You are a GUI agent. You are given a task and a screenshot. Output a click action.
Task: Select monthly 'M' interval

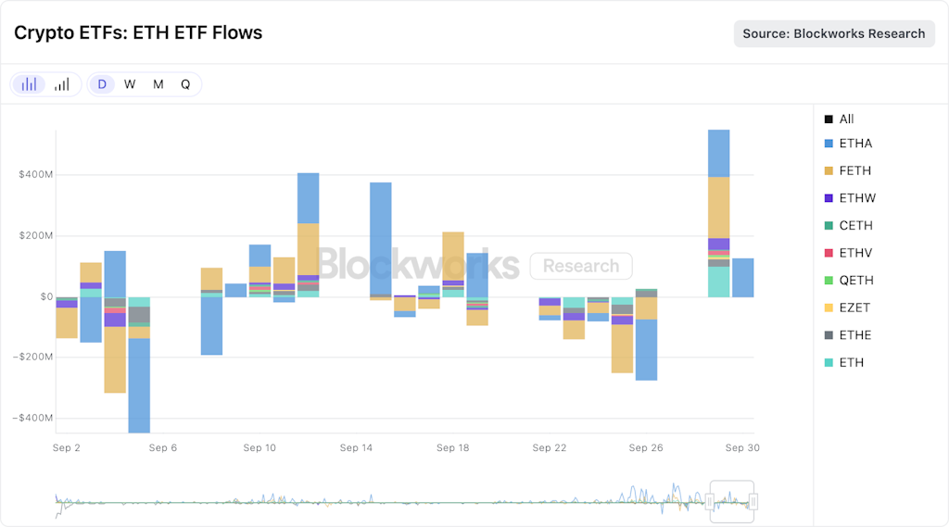158,84
